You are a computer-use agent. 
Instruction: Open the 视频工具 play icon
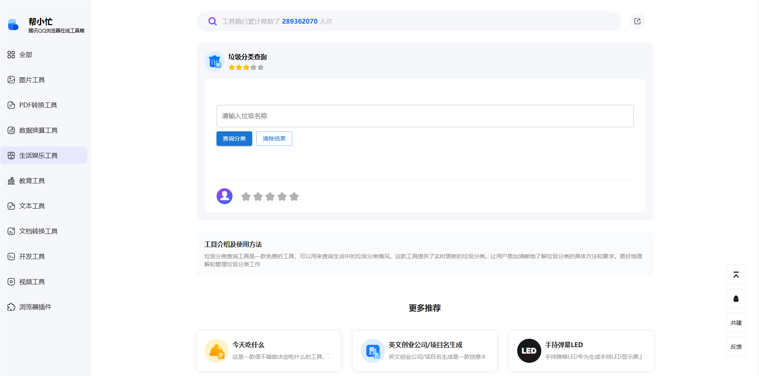[x=11, y=281]
